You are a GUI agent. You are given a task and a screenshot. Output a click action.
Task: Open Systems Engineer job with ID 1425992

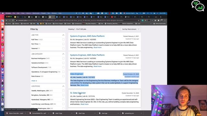(87, 55)
